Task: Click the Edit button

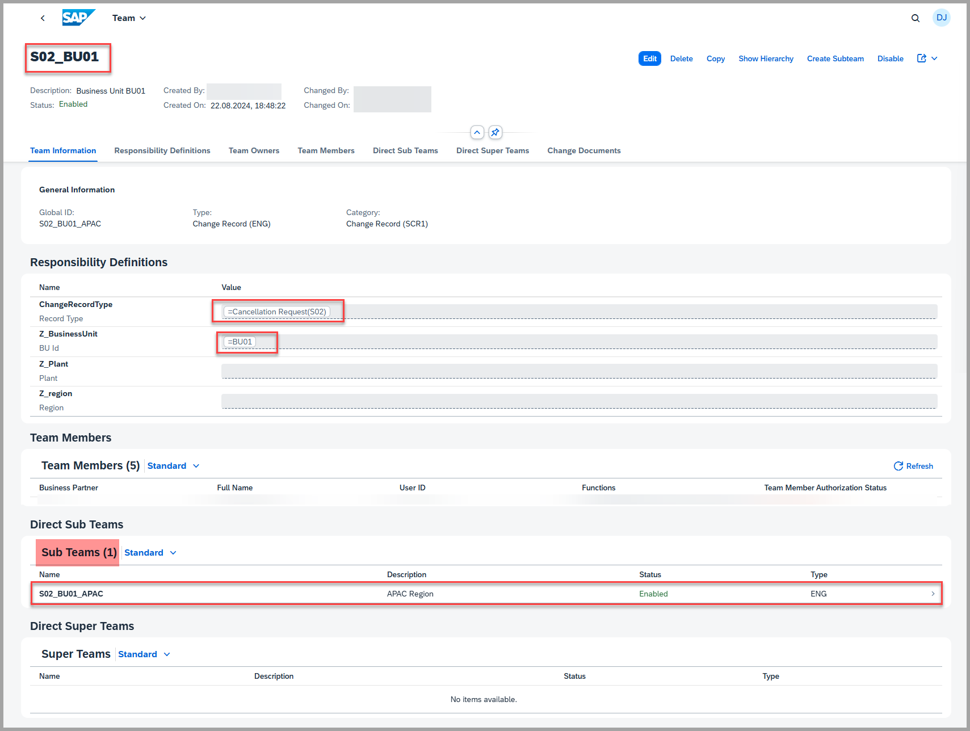Action: pos(649,58)
